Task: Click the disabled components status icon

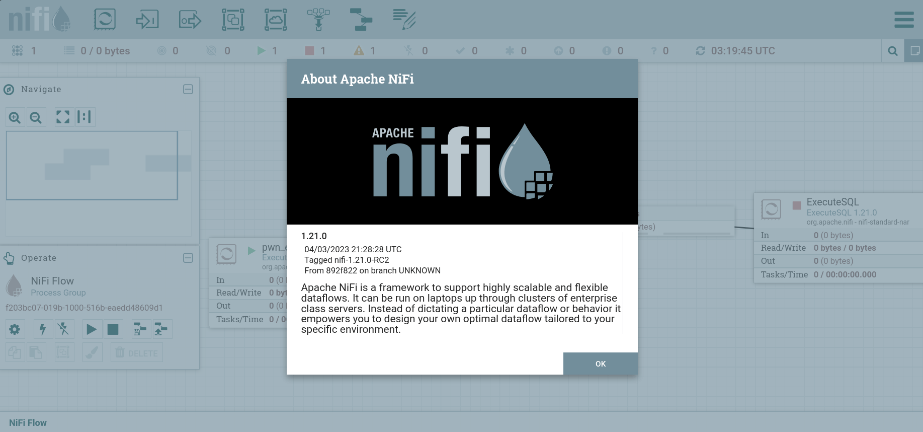Action: tap(408, 51)
